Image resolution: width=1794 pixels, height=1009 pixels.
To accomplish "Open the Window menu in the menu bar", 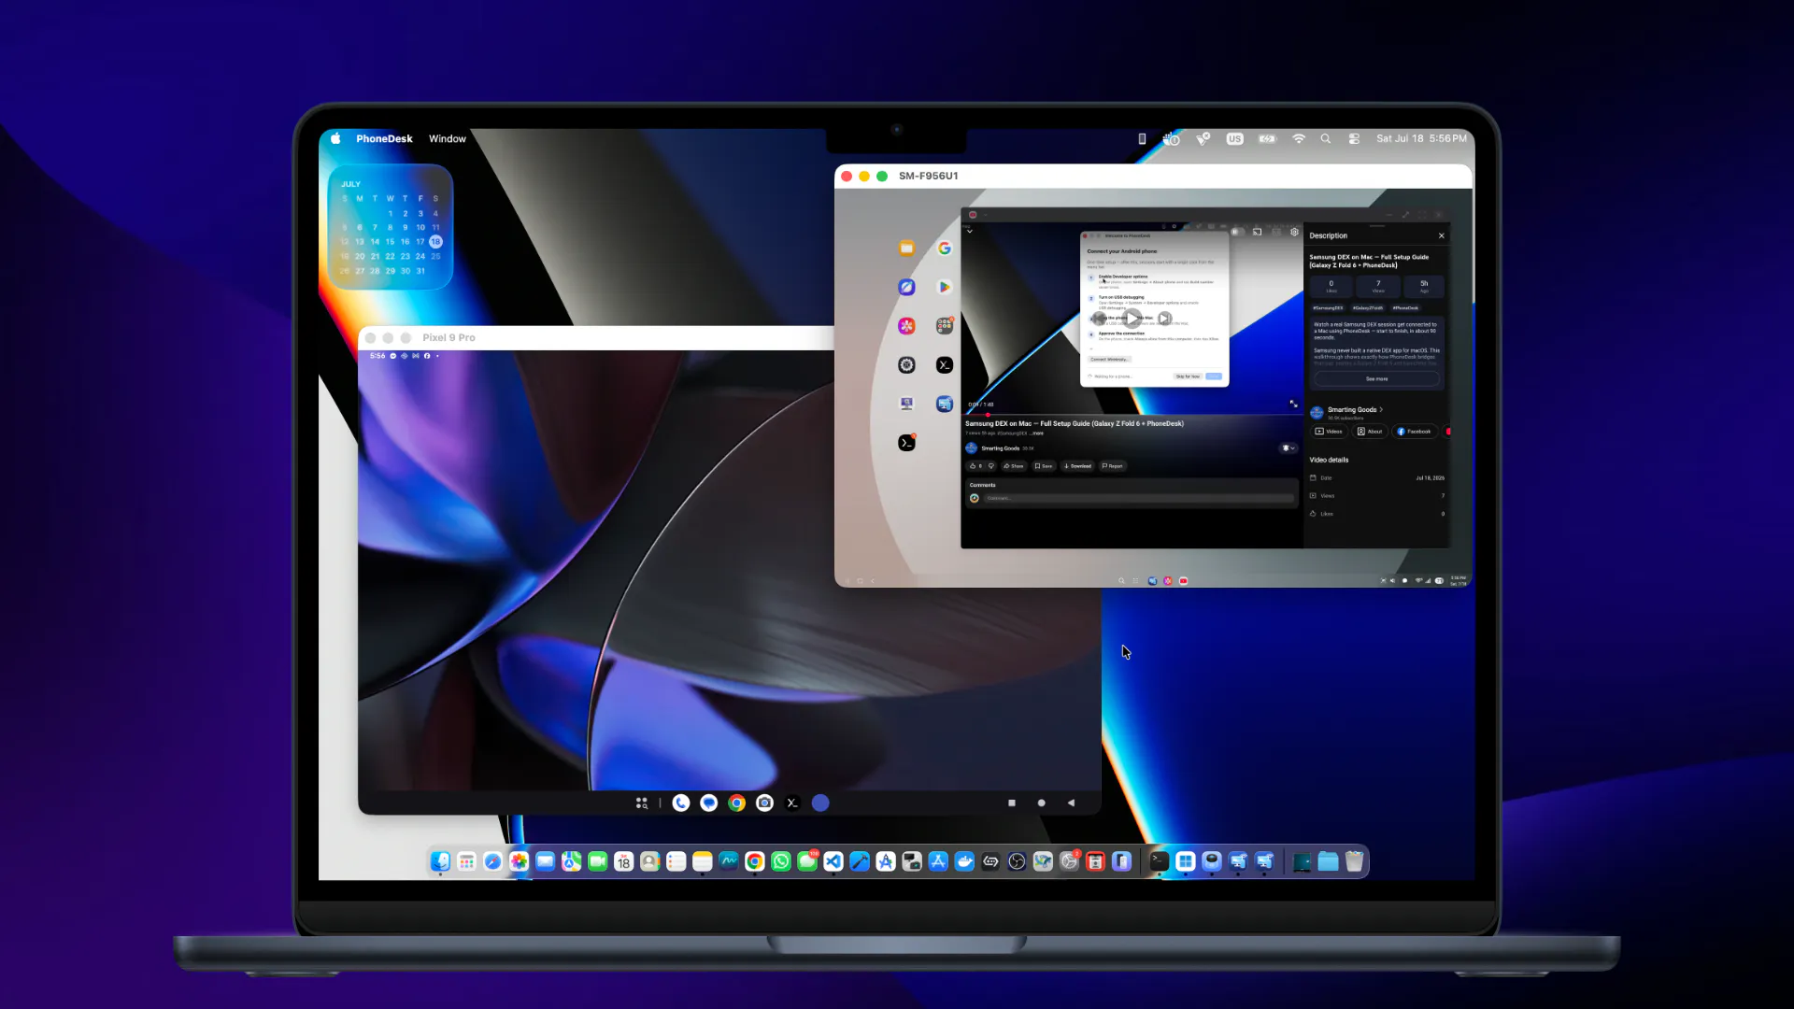I will point(448,138).
